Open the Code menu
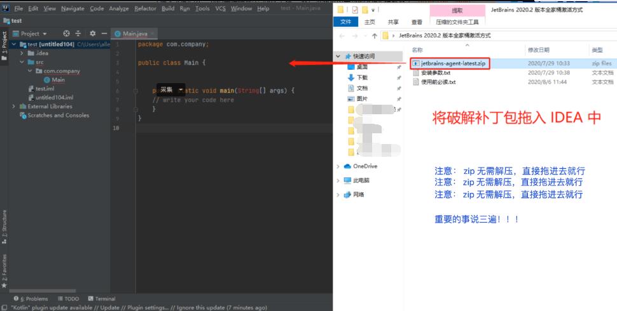This screenshot has width=617, height=311. tap(97, 8)
